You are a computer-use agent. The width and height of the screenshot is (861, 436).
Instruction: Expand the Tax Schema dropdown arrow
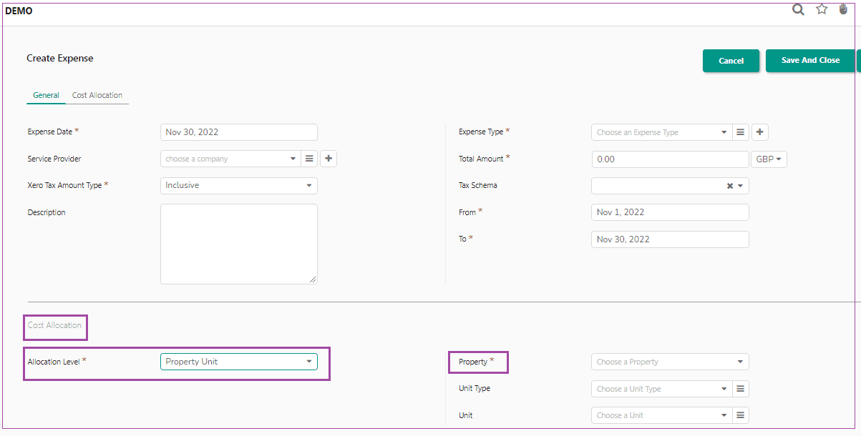click(741, 186)
